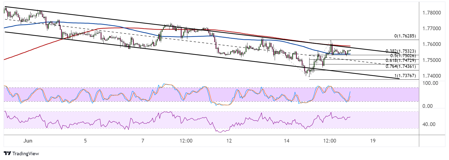Viewport: 449px width, 160px height.
Task: Click the 14 date label on time axis
Action: 287,141
